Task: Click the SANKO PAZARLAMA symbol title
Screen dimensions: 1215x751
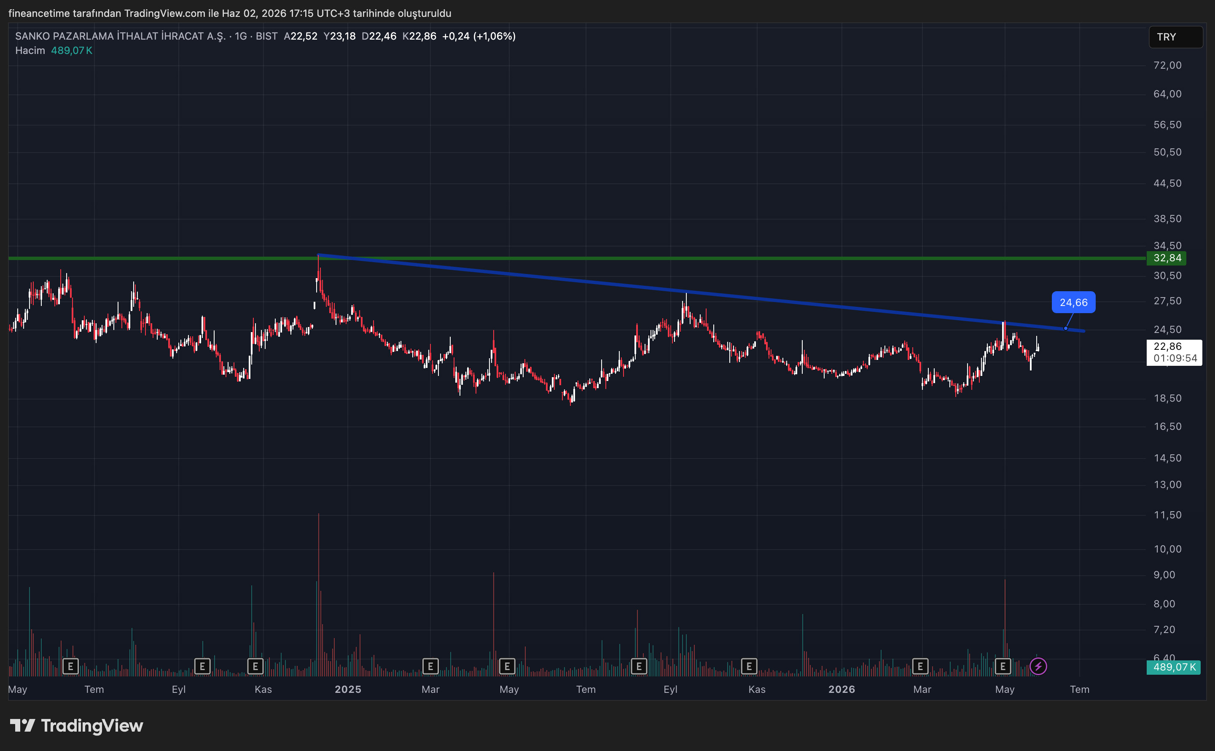Action: click(120, 36)
